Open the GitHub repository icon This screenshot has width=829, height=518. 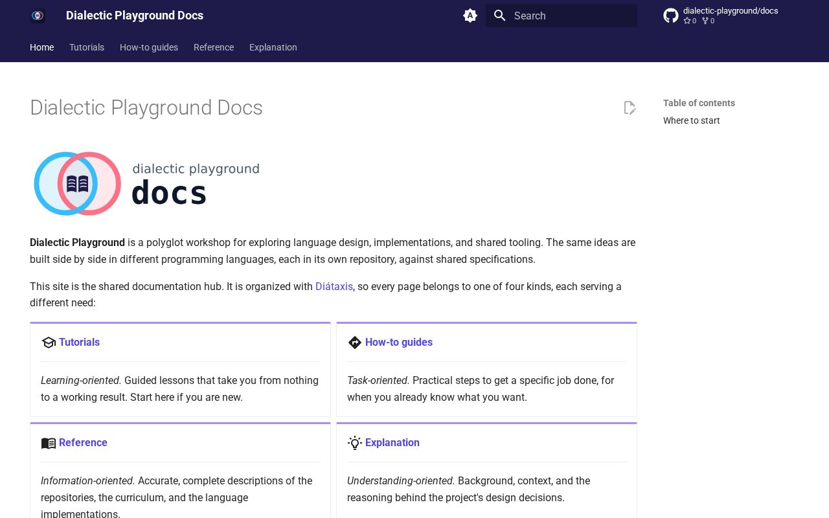pos(671,16)
